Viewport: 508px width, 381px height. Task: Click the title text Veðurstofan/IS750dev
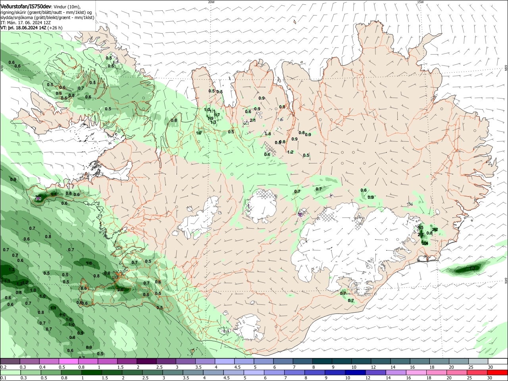coord(25,6)
